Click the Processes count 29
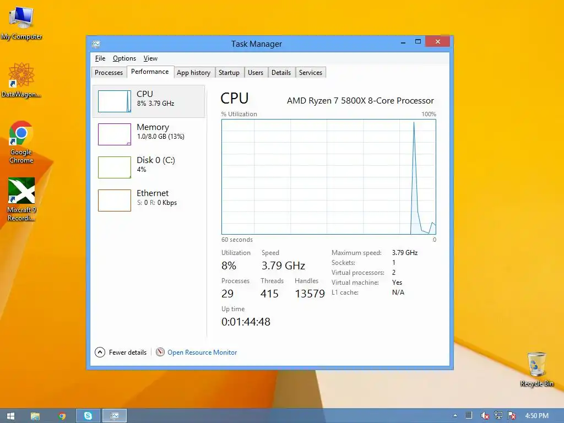This screenshot has height=423, width=564. click(227, 294)
